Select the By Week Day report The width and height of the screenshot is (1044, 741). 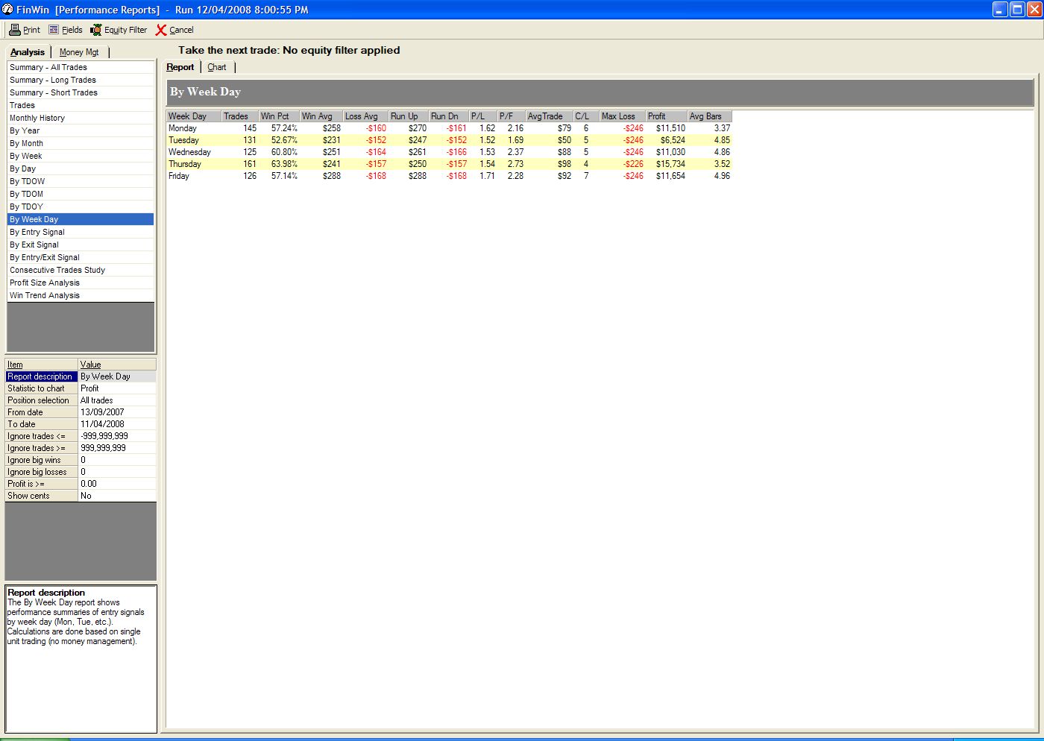[x=81, y=219]
